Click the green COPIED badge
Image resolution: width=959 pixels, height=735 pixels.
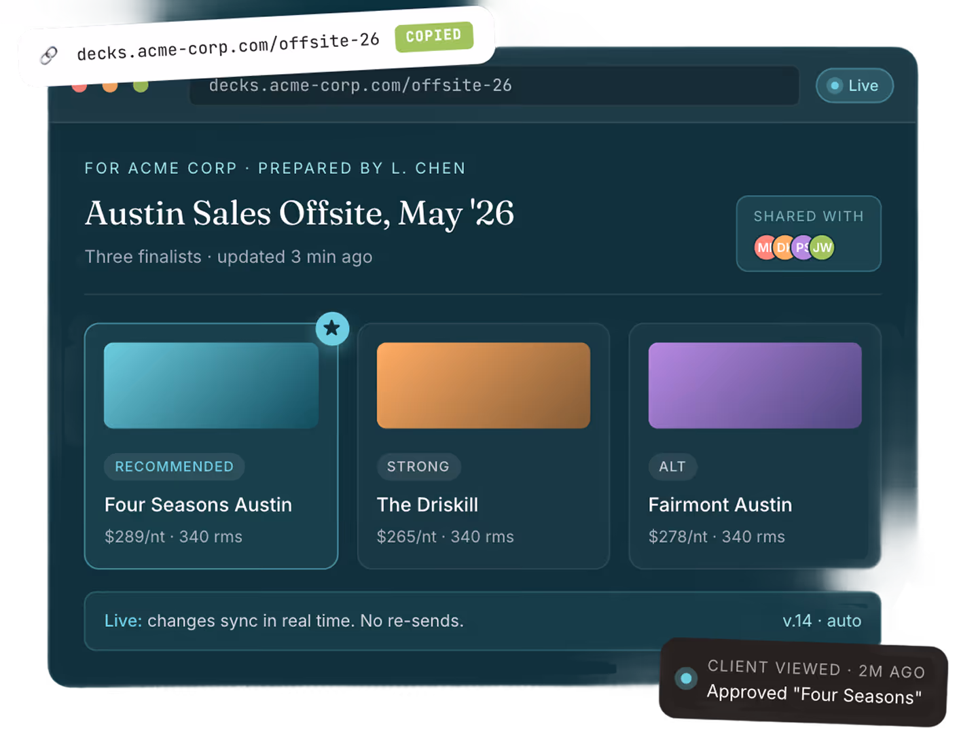click(433, 35)
